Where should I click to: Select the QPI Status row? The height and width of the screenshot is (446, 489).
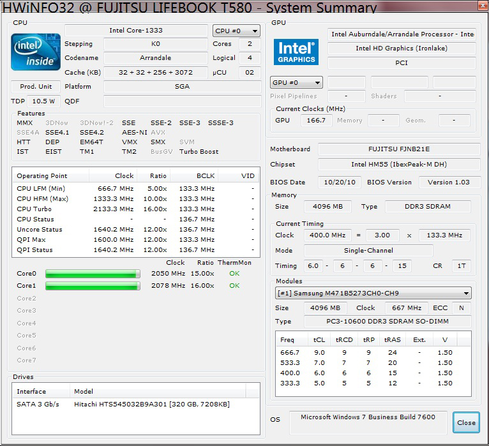[136, 250]
